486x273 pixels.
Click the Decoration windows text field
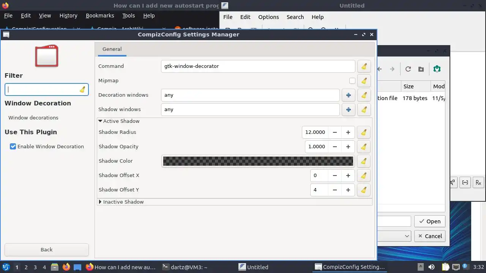pyautogui.click(x=250, y=95)
